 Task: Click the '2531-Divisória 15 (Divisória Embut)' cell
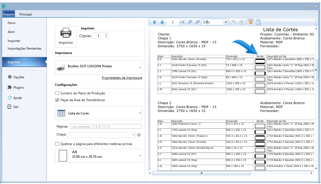tap(198, 85)
